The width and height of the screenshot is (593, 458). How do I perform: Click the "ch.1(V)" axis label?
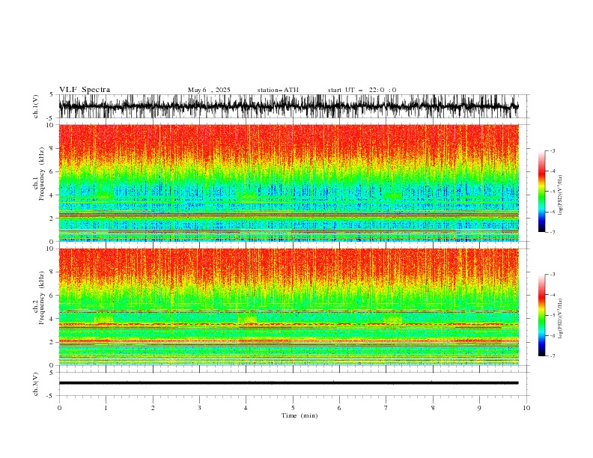pyautogui.click(x=36, y=106)
